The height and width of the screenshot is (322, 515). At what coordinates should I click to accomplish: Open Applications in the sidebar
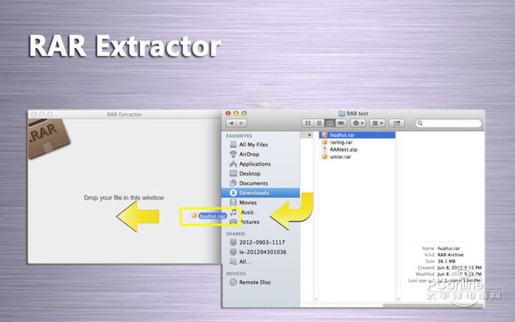click(x=255, y=164)
